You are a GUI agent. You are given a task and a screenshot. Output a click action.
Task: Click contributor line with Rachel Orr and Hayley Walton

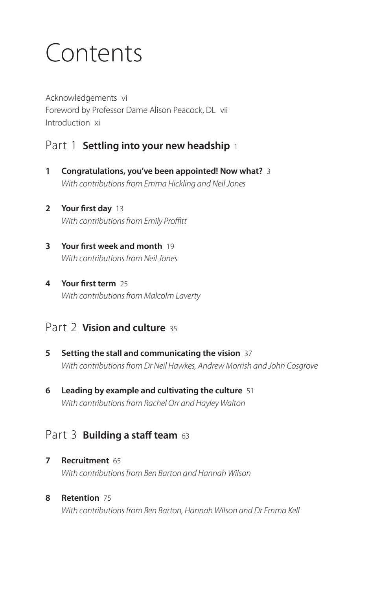click(153, 403)
